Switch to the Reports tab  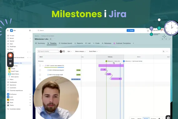pos(79,43)
